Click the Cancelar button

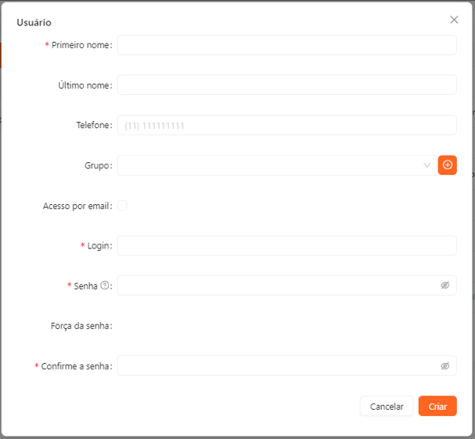coord(386,407)
